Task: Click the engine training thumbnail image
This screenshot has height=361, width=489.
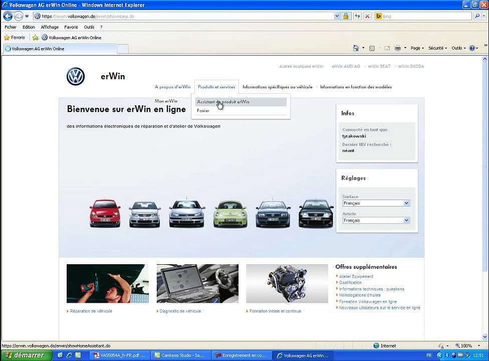Action: [x=287, y=284]
